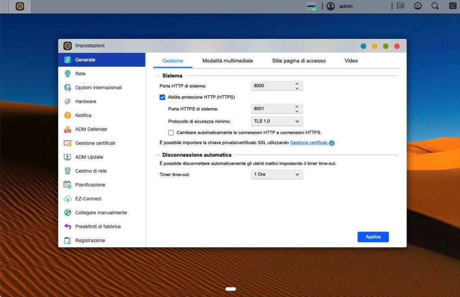460x297 pixels.
Task: Click the info icon beside Gestione certificati
Action: pyautogui.click(x=332, y=143)
